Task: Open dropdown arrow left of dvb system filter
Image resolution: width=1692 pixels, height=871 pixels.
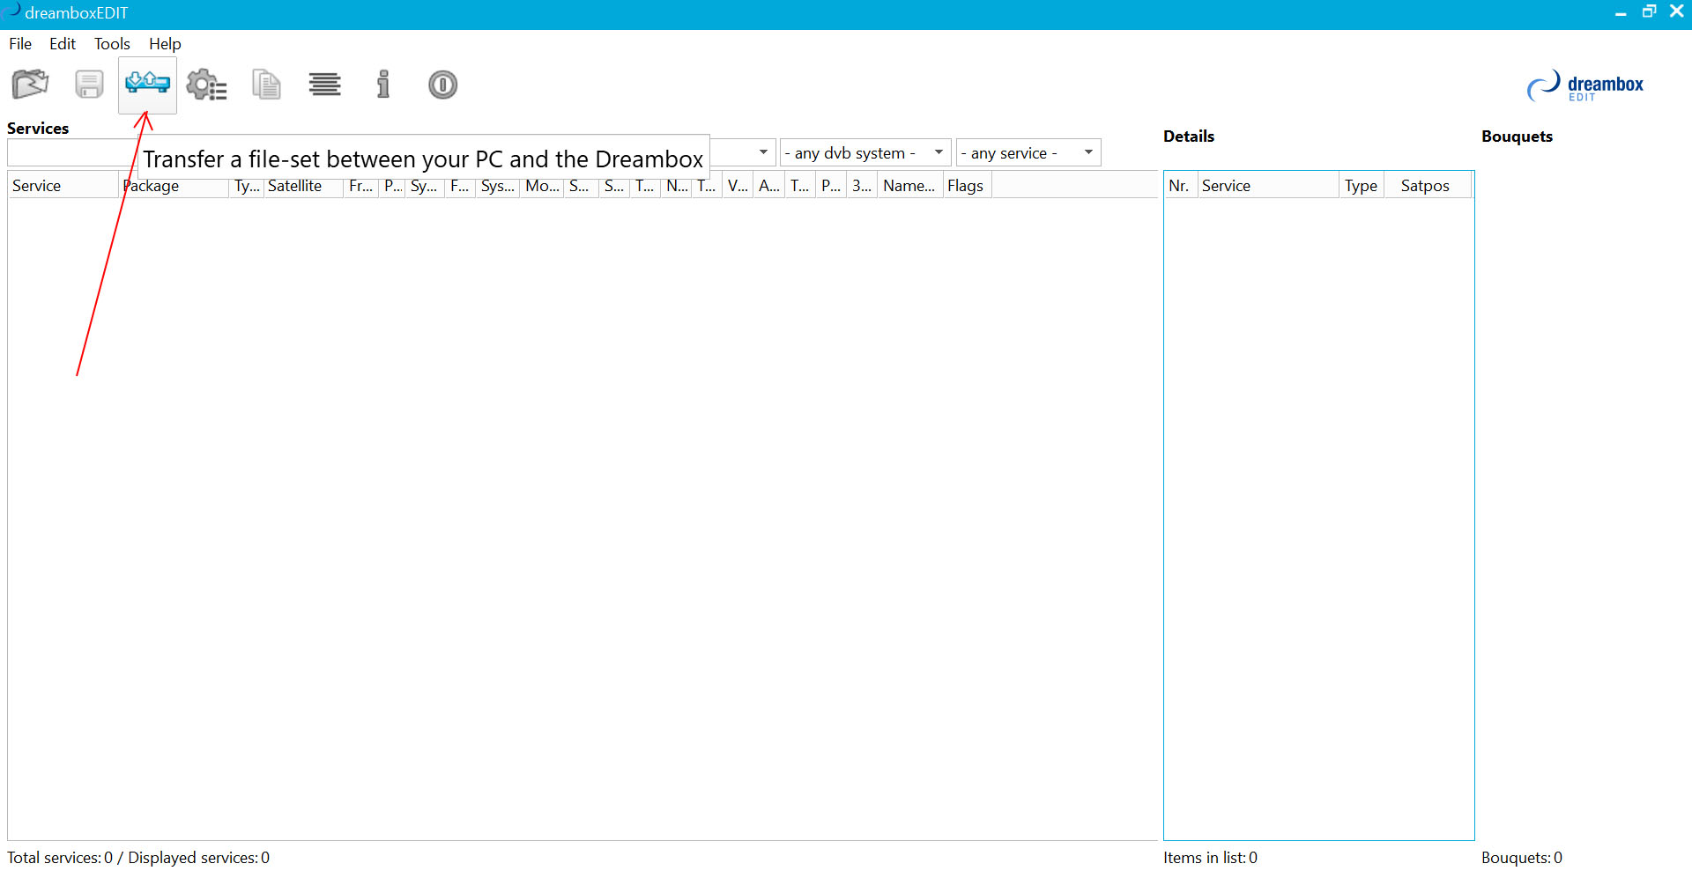Action: [x=763, y=152]
